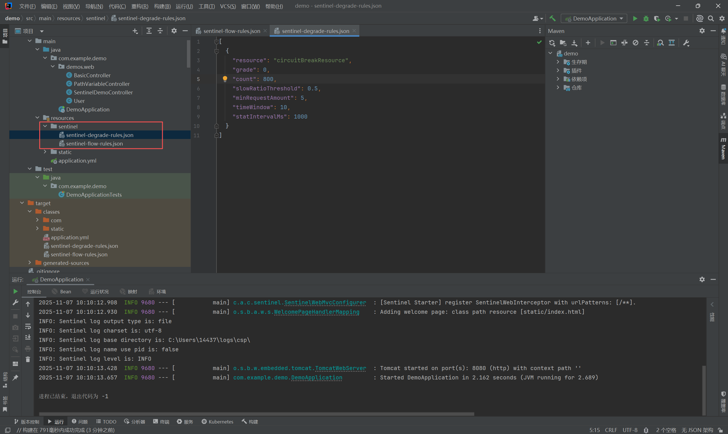Build project using the hammer icon
This screenshot has height=434, width=728.
coord(552,18)
